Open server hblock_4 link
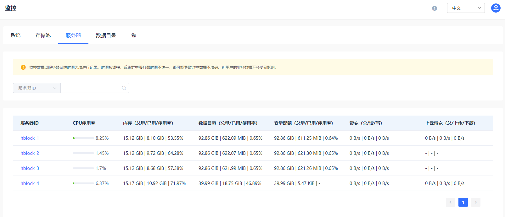The height and width of the screenshot is (217, 505). click(30, 183)
